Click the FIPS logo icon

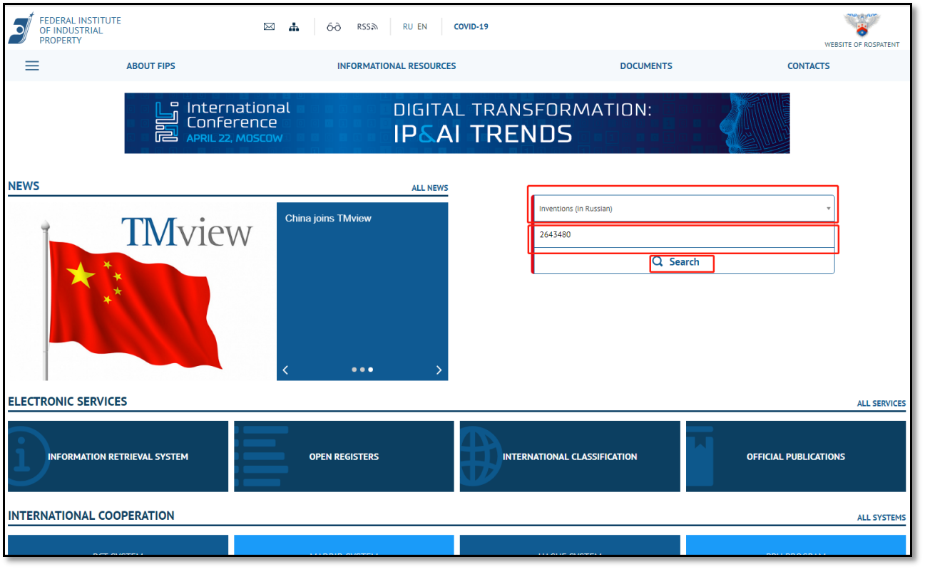pyautogui.click(x=21, y=28)
